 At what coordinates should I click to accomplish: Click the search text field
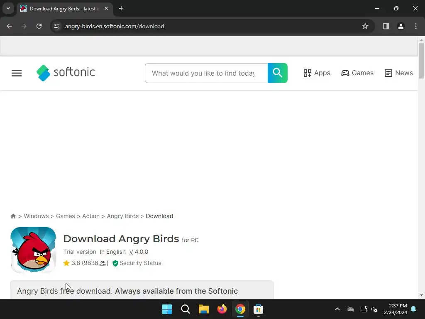coord(206,73)
